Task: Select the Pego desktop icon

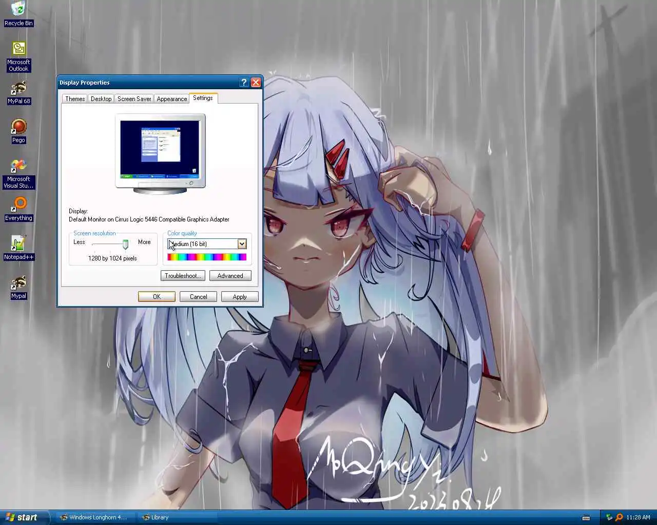Action: [18, 131]
